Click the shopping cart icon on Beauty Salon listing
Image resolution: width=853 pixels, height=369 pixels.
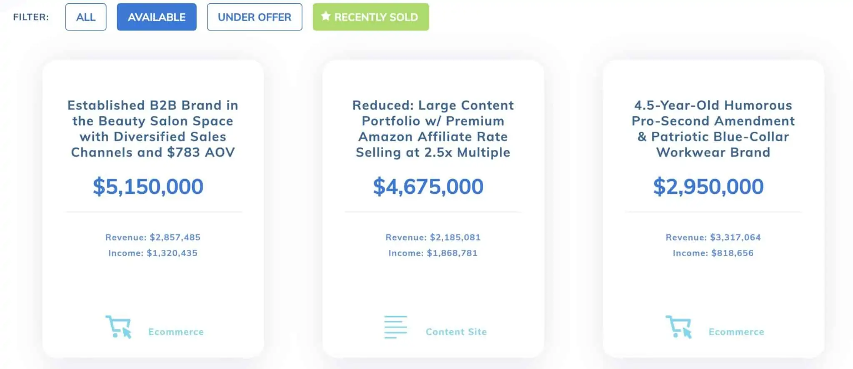click(x=119, y=327)
